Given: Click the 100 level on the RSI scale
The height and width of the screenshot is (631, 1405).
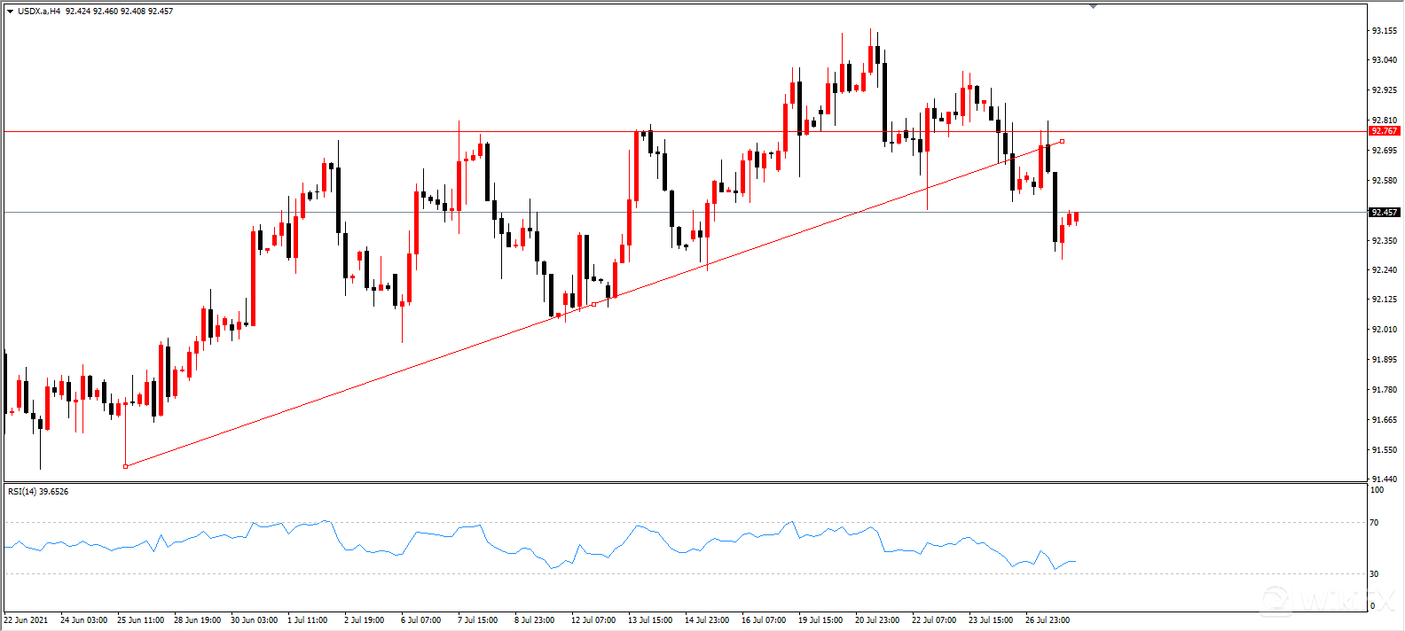Looking at the screenshot, I should pyautogui.click(x=1377, y=490).
